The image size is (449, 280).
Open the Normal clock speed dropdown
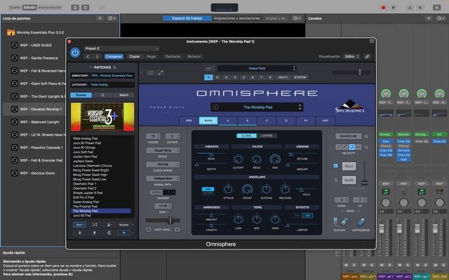pyautogui.click(x=163, y=164)
